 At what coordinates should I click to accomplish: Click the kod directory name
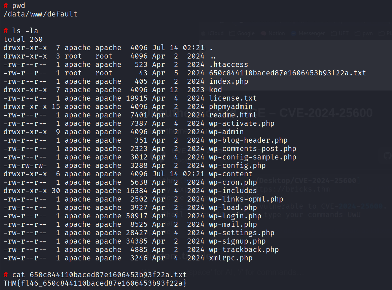(x=215, y=90)
